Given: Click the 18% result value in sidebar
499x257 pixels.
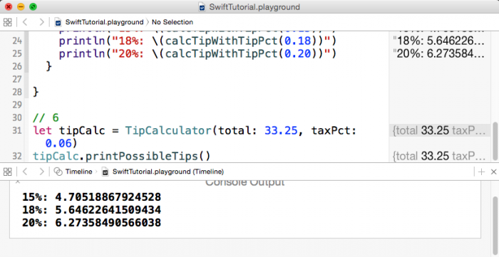Looking at the screenshot, I should (x=439, y=41).
